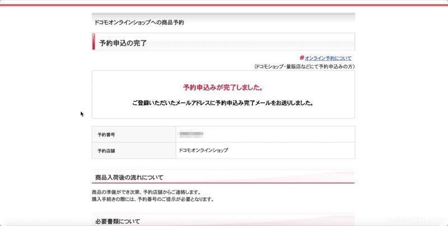Select the 商品入荷後の流れについて heading
Viewport: 448px width, 226px height.
129,178
